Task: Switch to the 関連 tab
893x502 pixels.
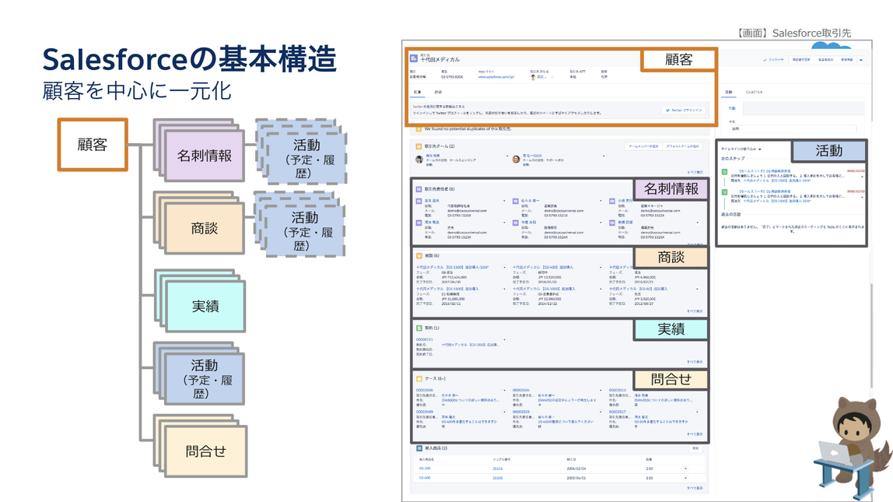Action: pos(418,93)
